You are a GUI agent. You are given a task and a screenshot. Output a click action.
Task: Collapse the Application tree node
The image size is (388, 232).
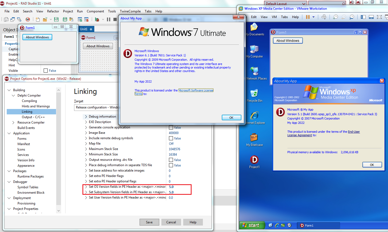tap(9, 133)
